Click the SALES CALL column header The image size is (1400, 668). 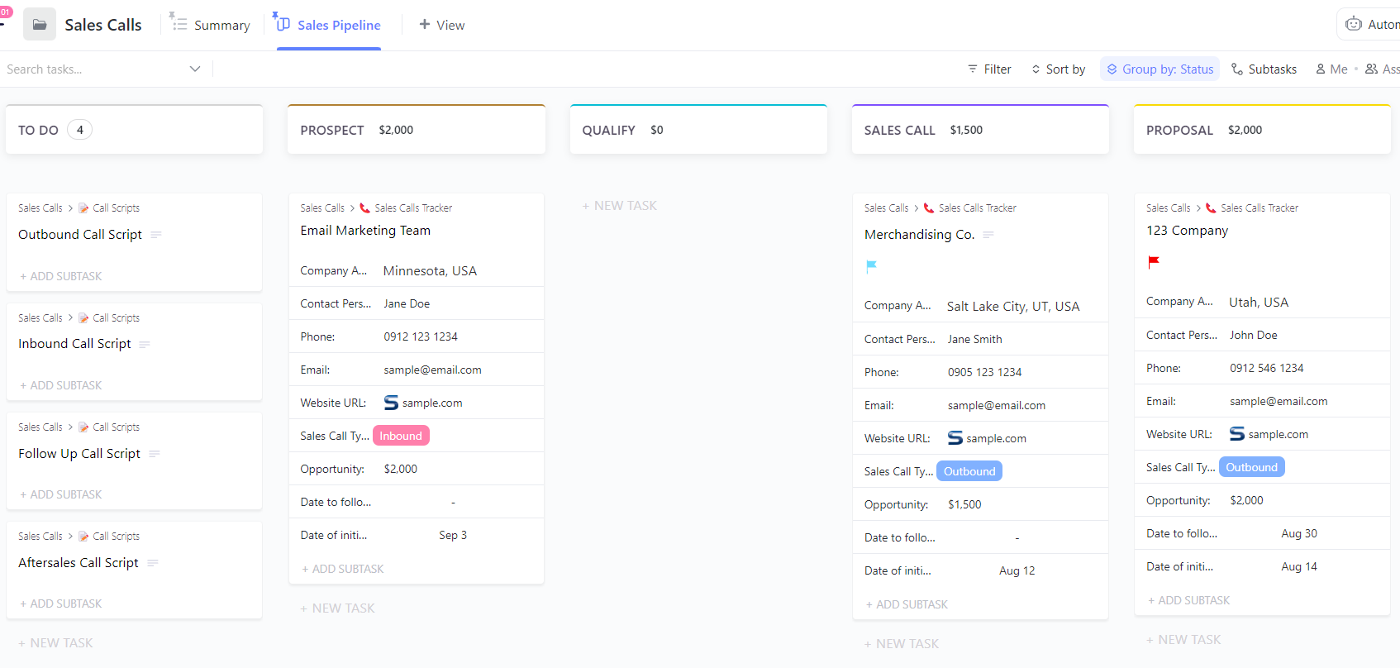tap(980, 130)
